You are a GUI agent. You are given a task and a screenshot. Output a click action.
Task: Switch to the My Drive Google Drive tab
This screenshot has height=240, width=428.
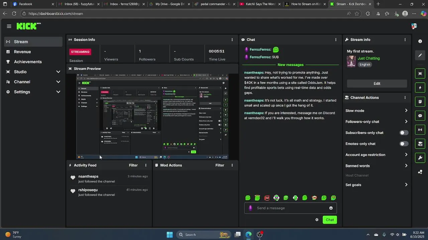[x=170, y=4]
